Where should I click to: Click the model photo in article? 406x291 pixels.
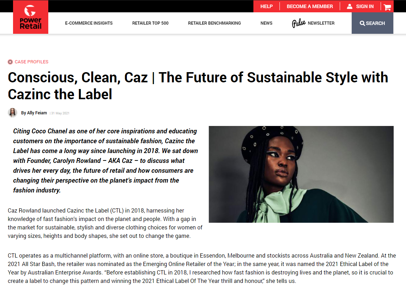[x=301, y=174]
